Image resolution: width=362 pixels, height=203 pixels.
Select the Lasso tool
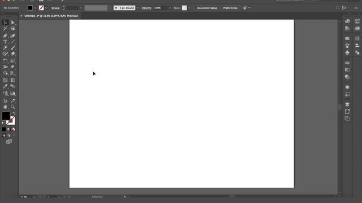point(12,29)
